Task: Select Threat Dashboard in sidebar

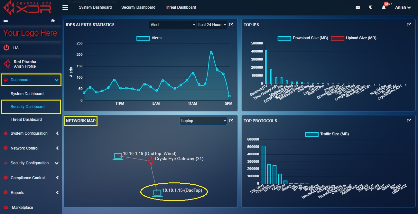Action: tap(26, 120)
